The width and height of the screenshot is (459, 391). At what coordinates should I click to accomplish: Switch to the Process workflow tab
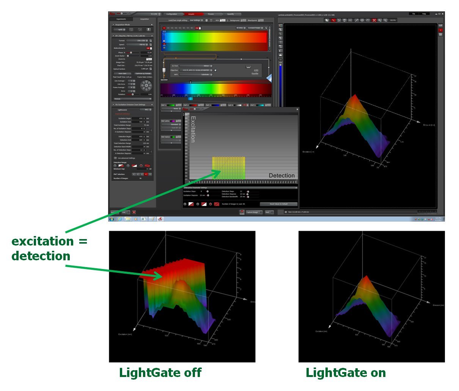point(211,14)
